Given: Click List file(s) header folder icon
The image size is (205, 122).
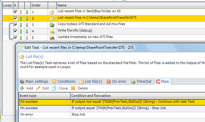Looking at the screenshot, I should 22,57.
